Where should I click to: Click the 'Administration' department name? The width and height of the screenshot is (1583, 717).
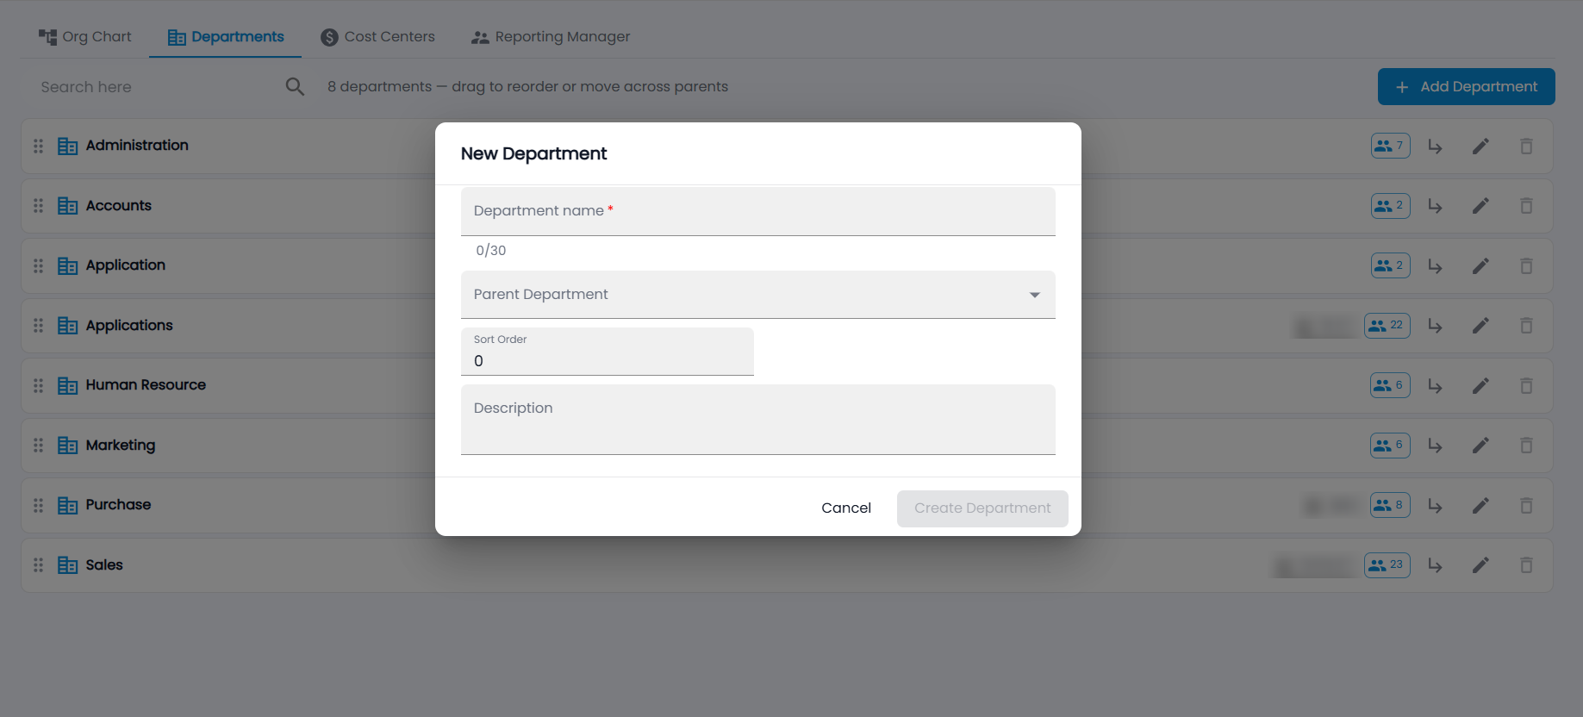tap(137, 146)
